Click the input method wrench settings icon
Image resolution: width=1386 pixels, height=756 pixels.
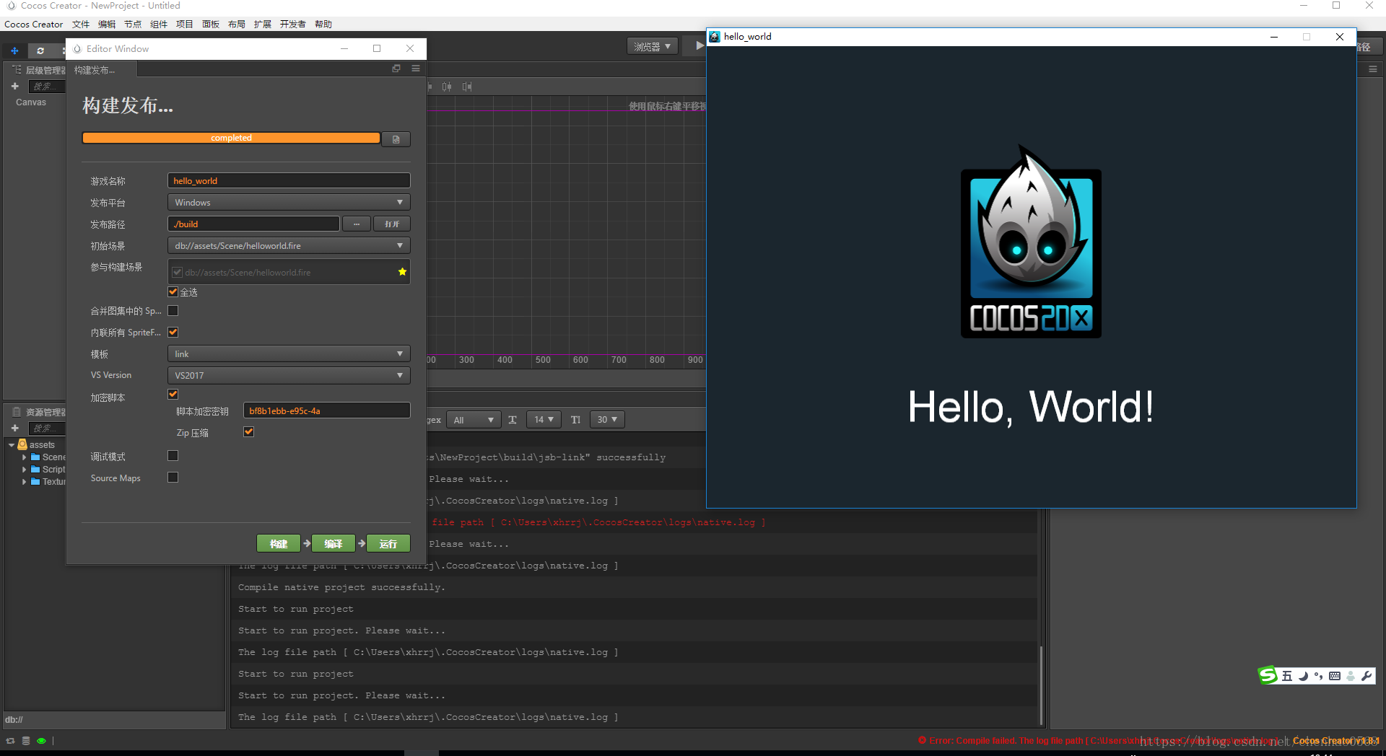[x=1367, y=676]
